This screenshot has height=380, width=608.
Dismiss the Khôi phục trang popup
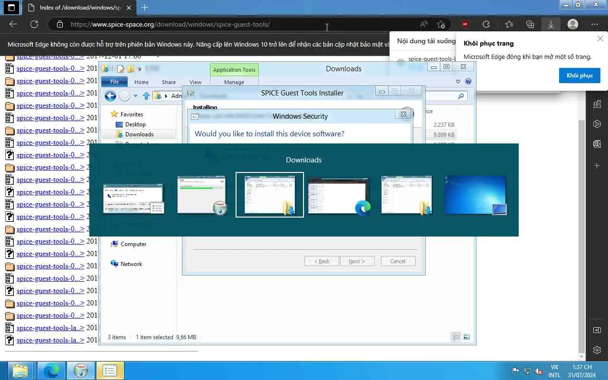[600, 38]
